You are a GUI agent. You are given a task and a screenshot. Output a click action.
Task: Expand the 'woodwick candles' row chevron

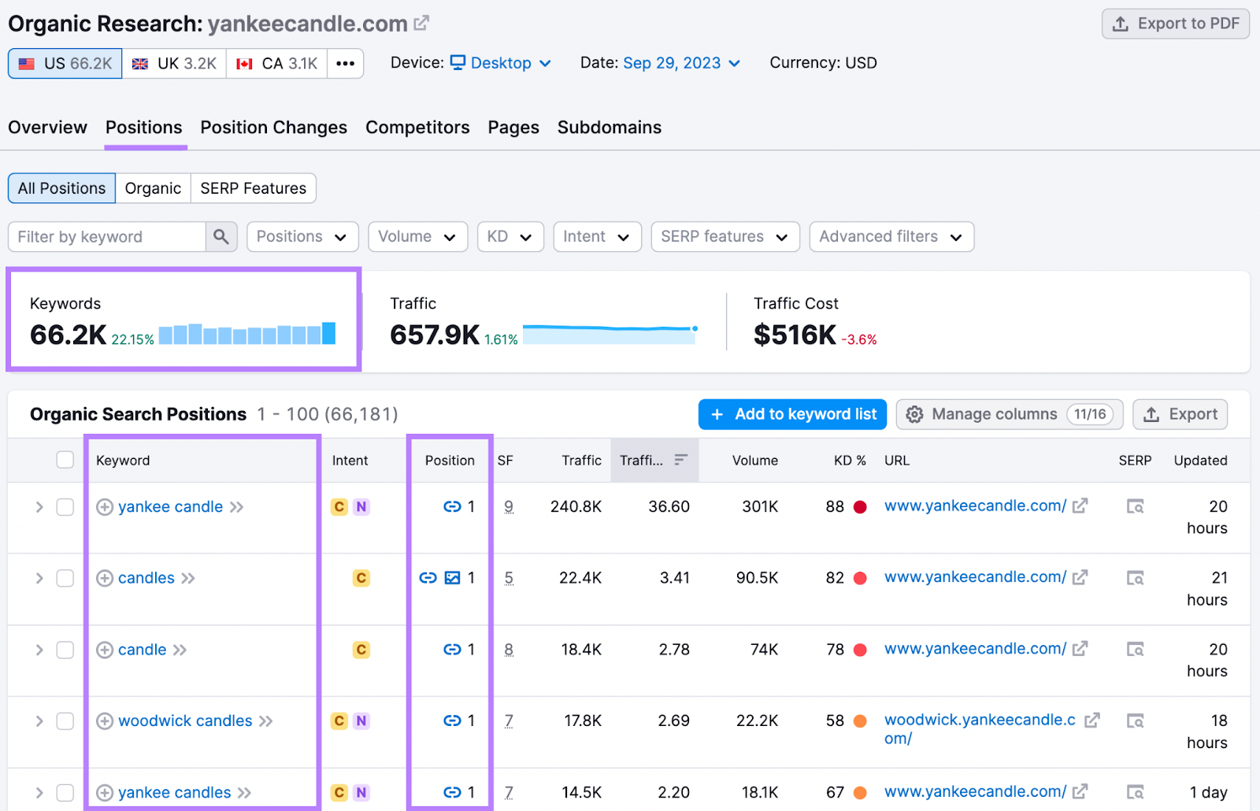point(39,721)
